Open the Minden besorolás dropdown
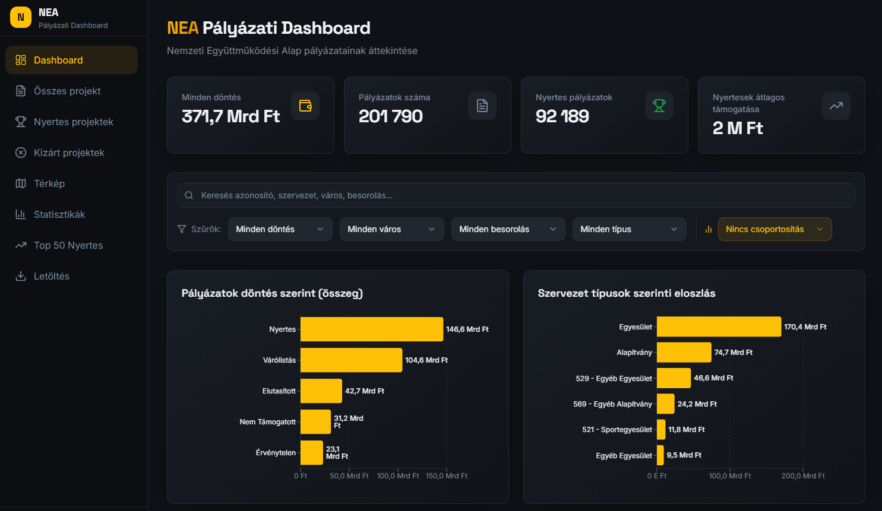 (508, 229)
